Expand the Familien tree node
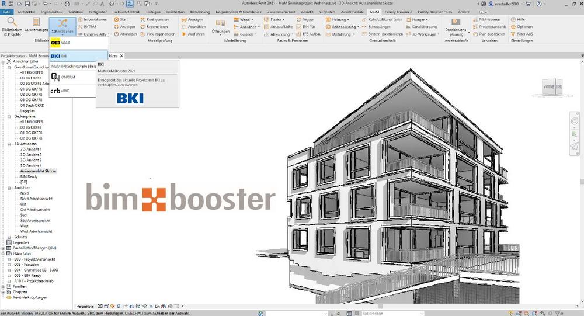Viewport: 584px width, 316px height. click(x=4, y=286)
